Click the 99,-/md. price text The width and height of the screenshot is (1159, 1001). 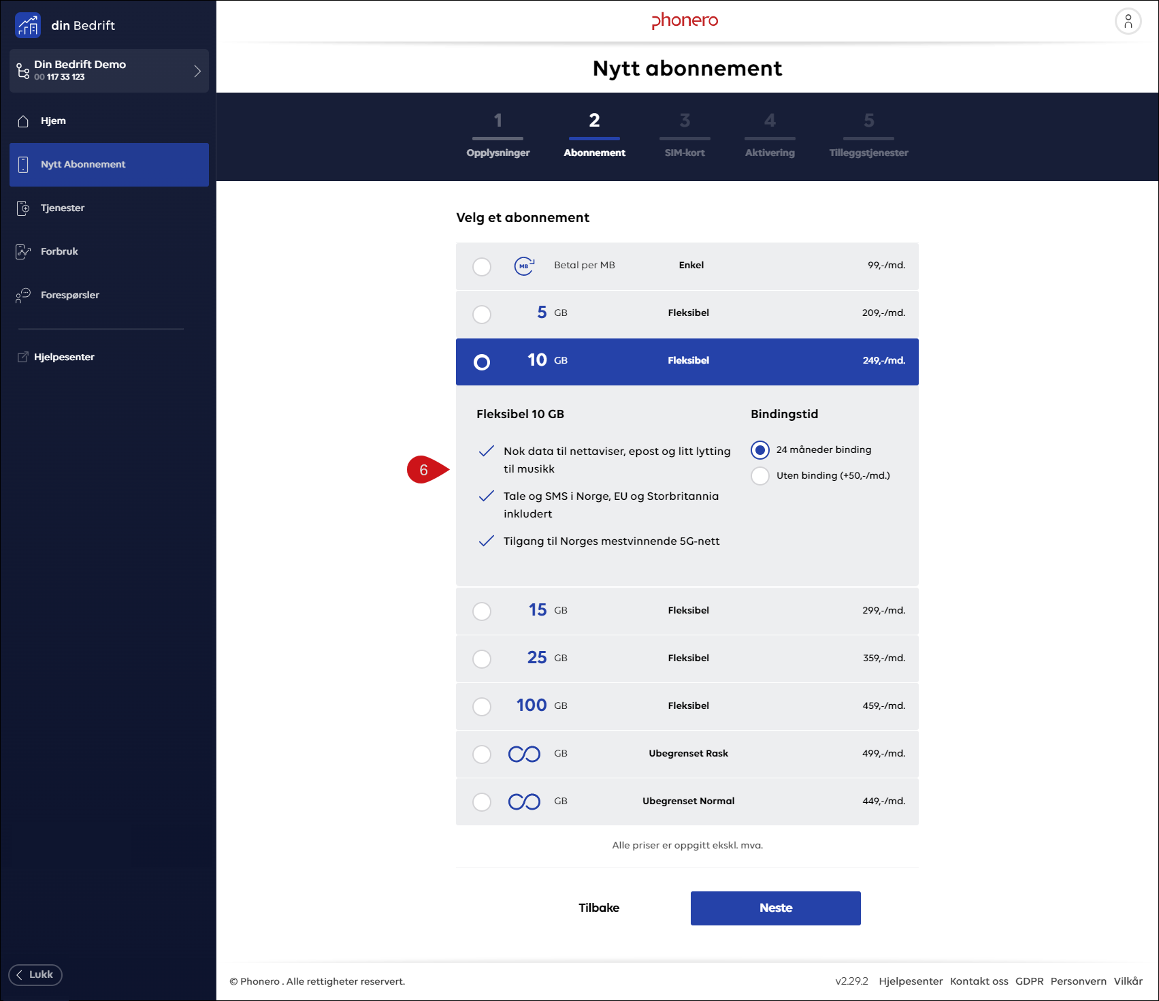coord(887,266)
